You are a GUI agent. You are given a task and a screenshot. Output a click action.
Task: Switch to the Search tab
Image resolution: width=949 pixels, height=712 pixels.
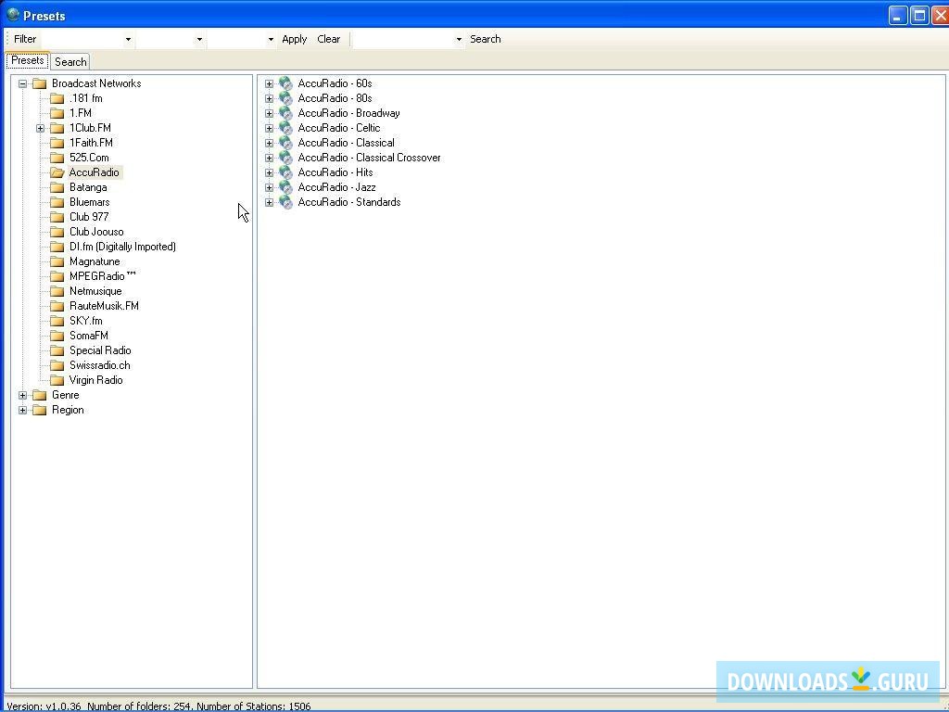70,62
